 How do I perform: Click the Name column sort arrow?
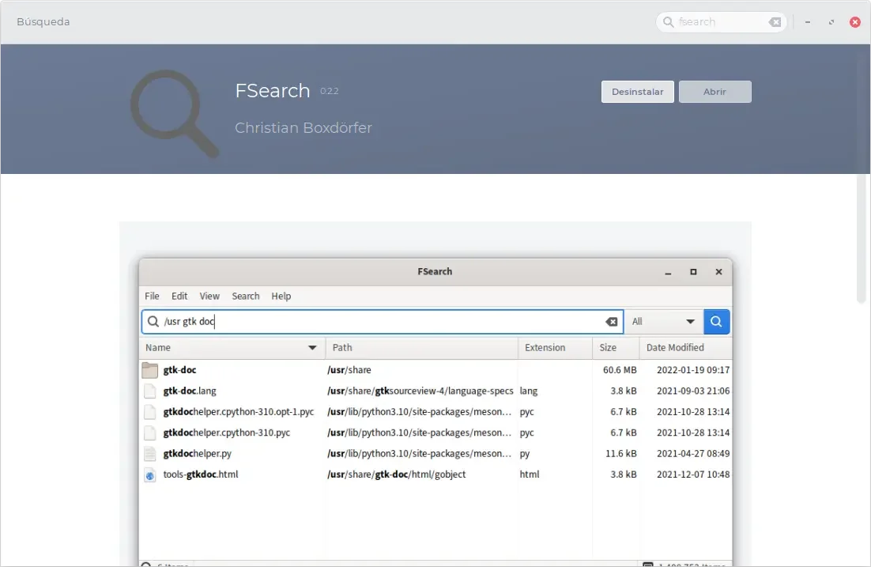click(311, 347)
